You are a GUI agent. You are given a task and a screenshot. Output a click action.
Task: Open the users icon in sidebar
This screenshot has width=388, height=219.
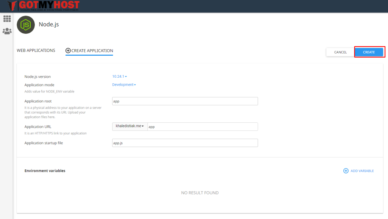pyautogui.click(x=7, y=31)
